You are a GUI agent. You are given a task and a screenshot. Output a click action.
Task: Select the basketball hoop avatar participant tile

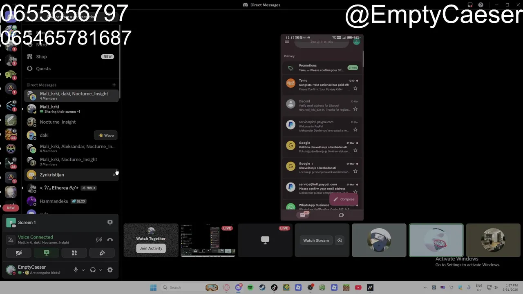point(436,240)
